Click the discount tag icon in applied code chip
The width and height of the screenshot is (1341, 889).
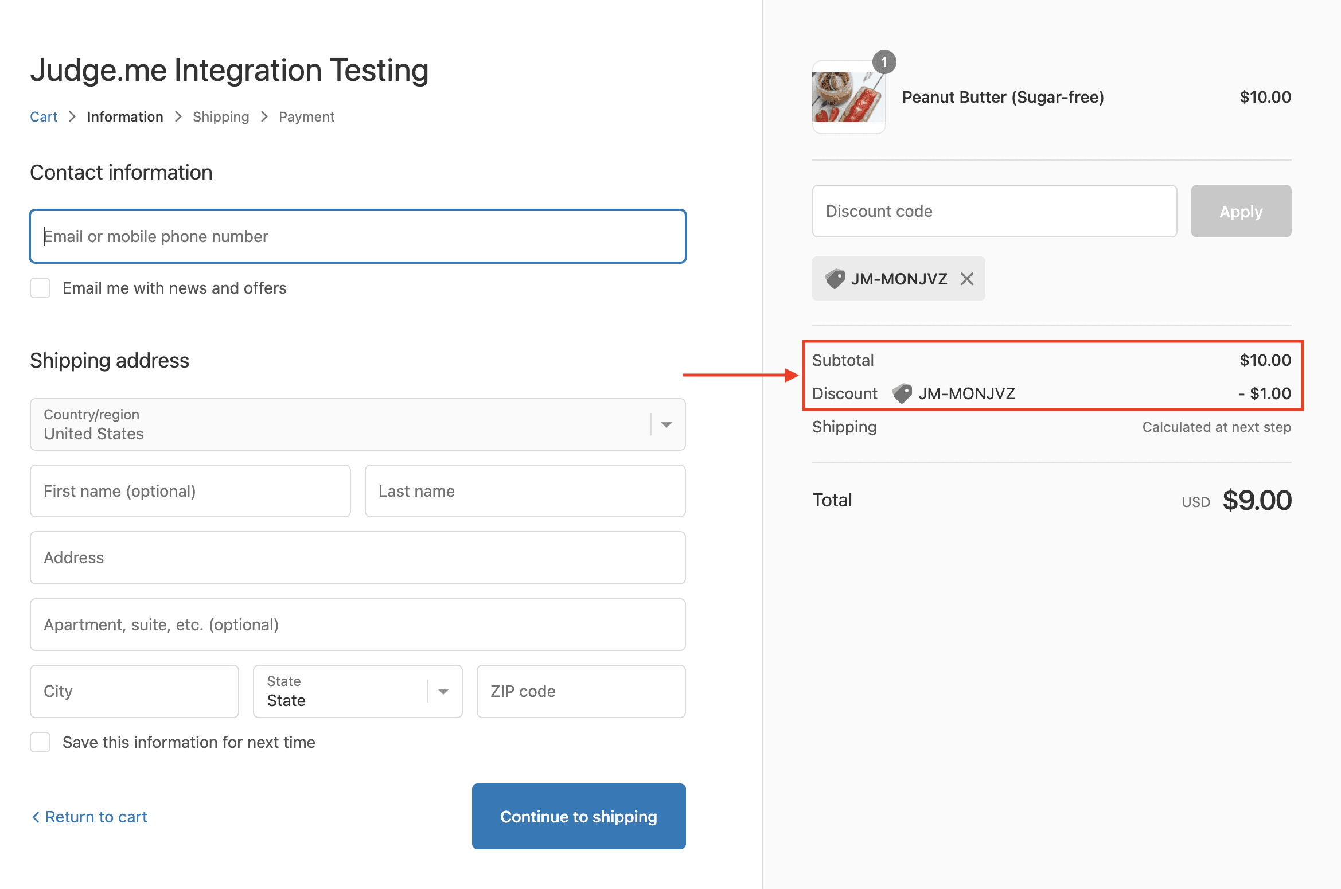click(835, 279)
